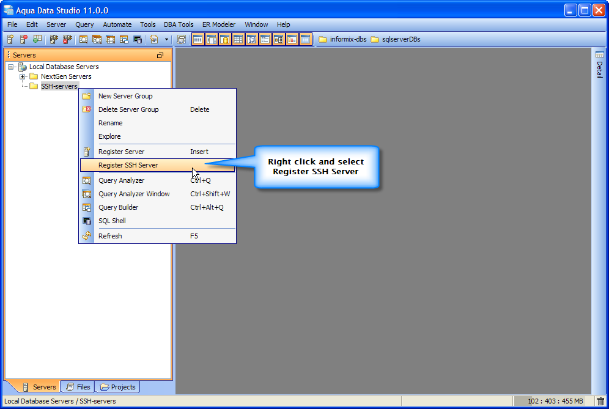
Task: Click the calculator-like toolbar icon
Action: pos(181,39)
